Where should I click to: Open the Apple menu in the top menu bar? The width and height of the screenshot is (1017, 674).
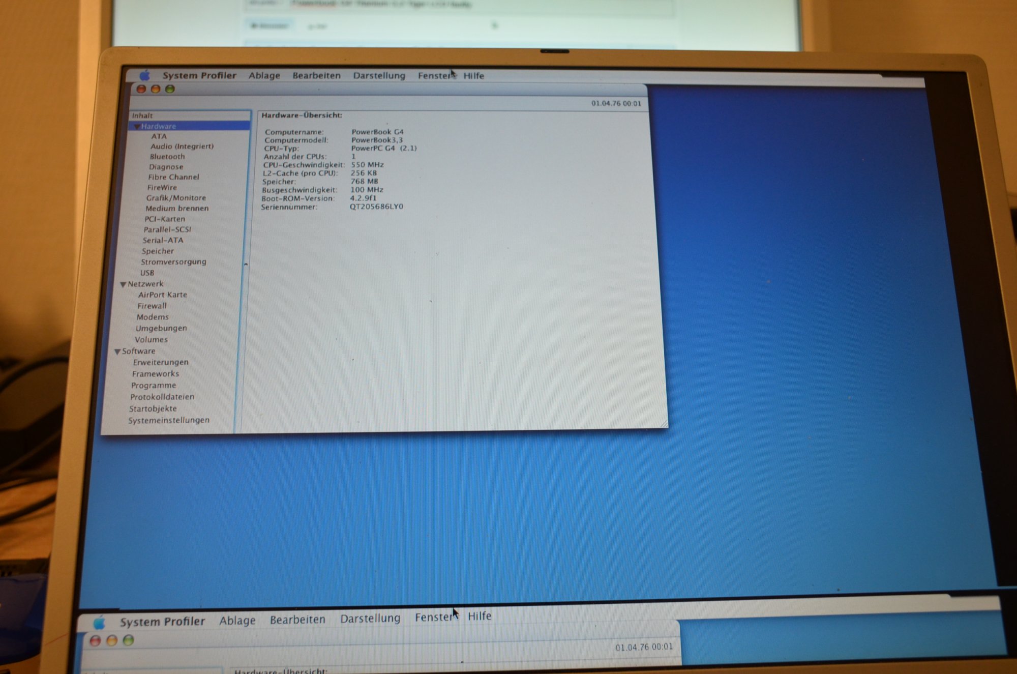point(145,75)
